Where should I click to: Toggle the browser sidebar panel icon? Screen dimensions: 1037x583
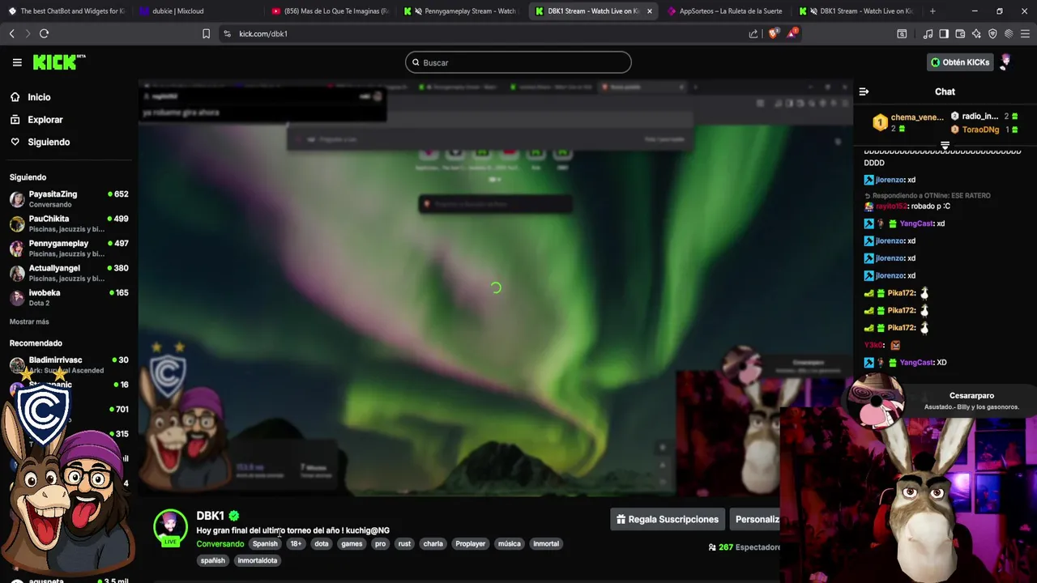pos(944,33)
